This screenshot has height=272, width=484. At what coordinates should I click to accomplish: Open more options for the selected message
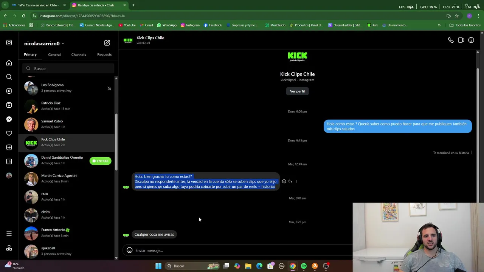coord(296,181)
